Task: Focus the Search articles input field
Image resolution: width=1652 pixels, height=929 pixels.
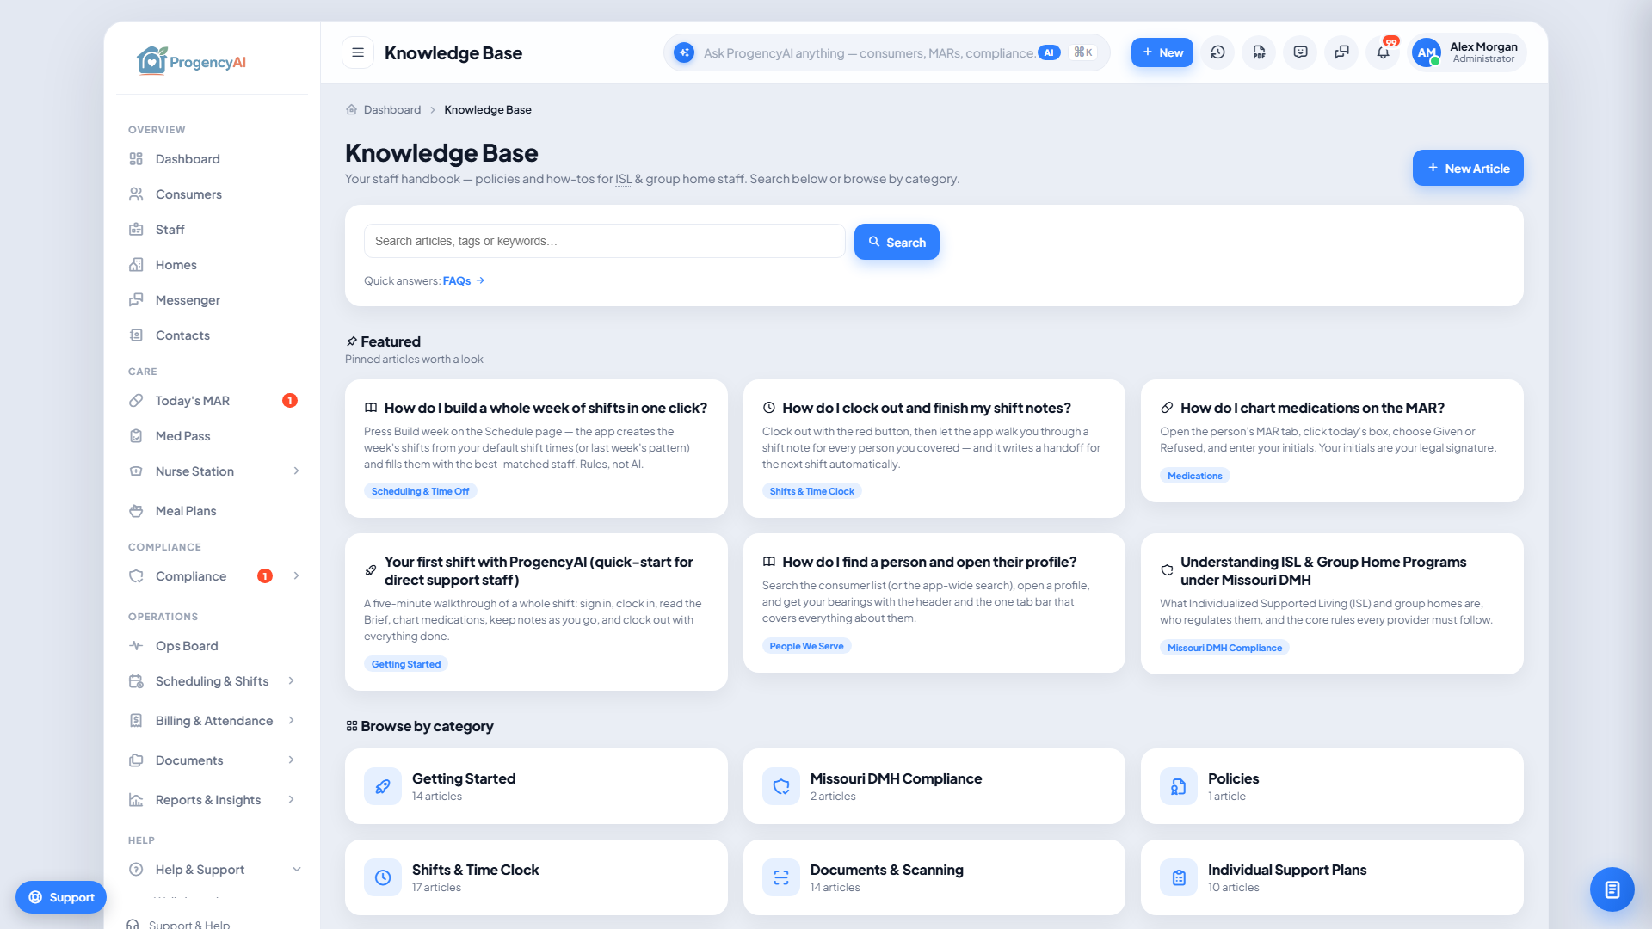Action: 604,241
